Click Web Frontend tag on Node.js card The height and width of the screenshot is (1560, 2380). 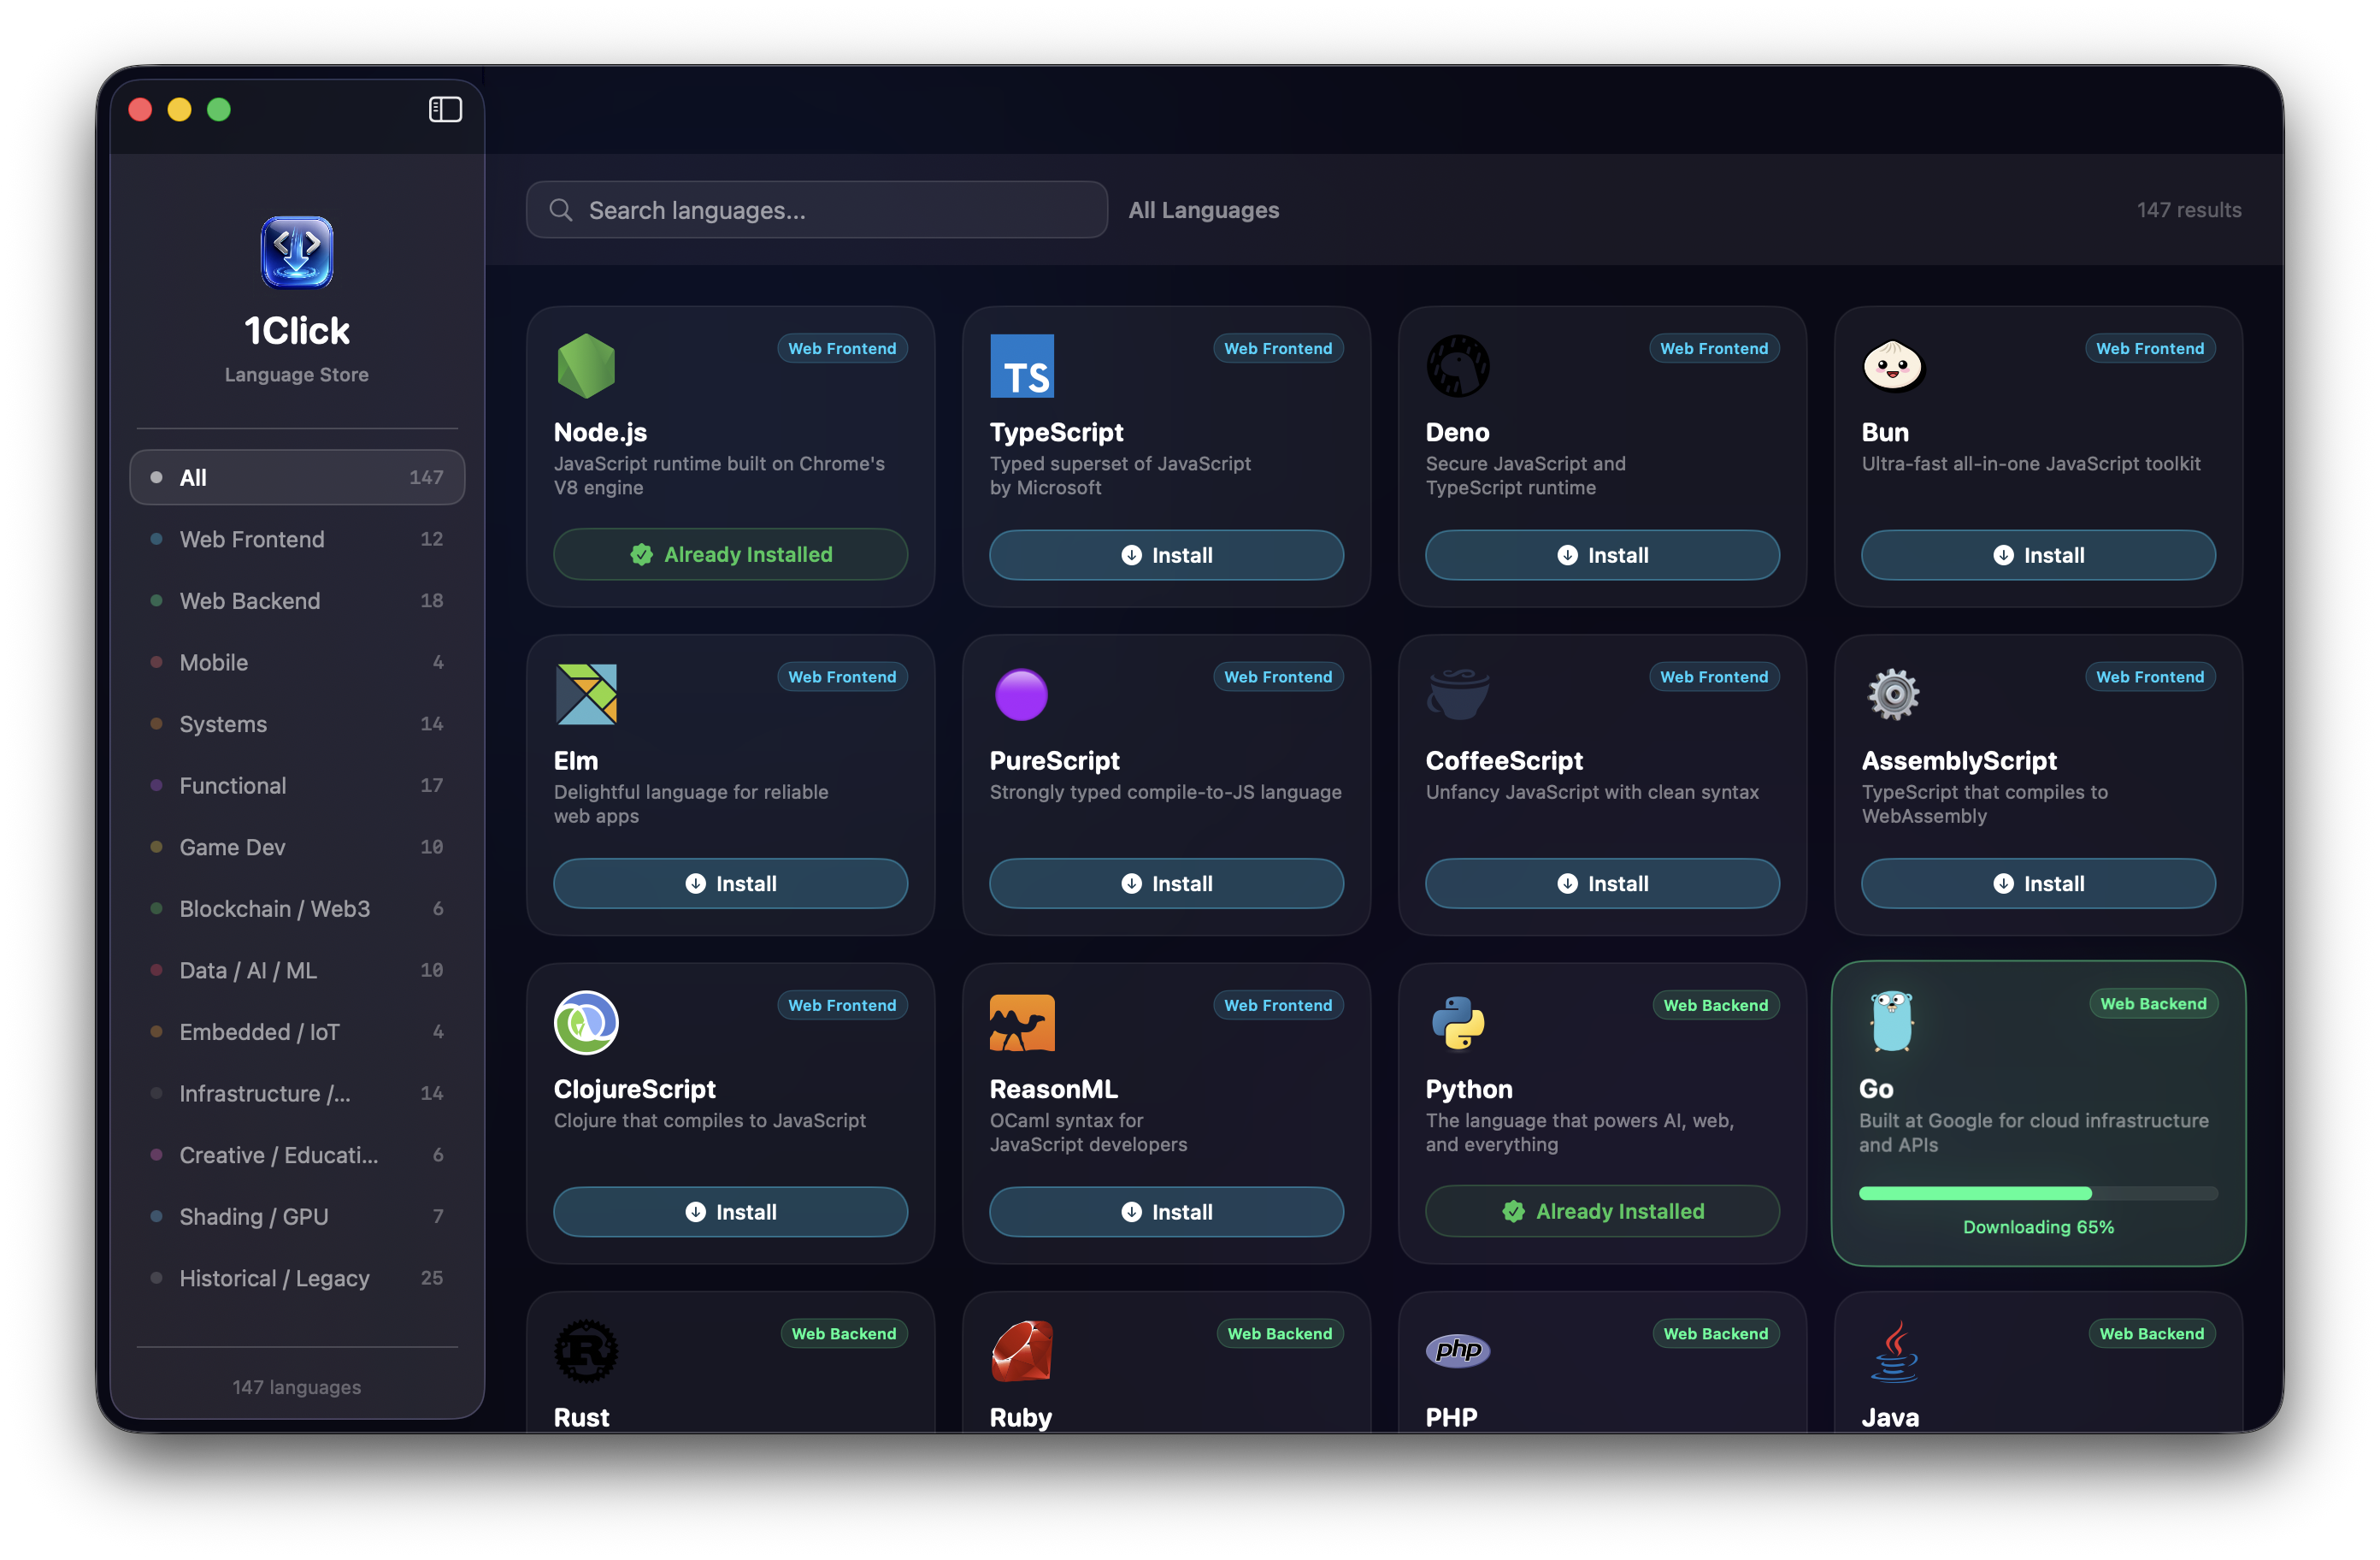tap(842, 348)
